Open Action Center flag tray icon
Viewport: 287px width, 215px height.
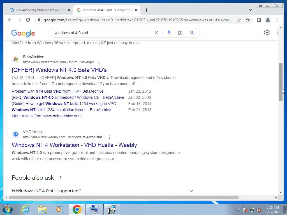pyautogui.click(x=245, y=210)
